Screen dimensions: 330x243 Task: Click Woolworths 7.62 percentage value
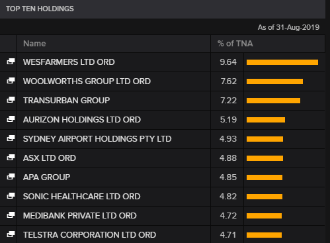[x=229, y=81]
